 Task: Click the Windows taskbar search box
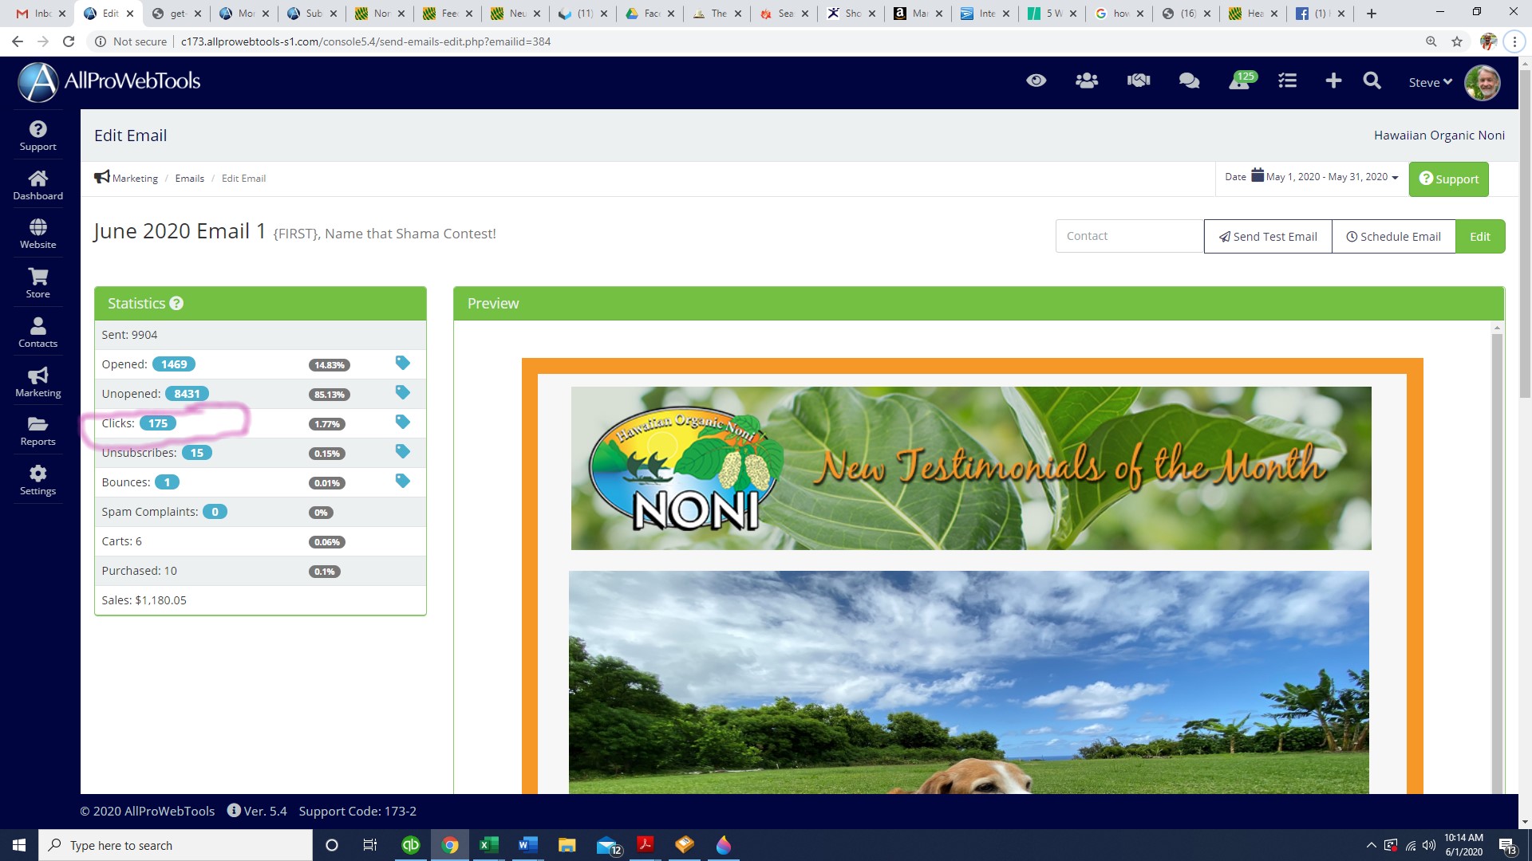click(x=176, y=845)
